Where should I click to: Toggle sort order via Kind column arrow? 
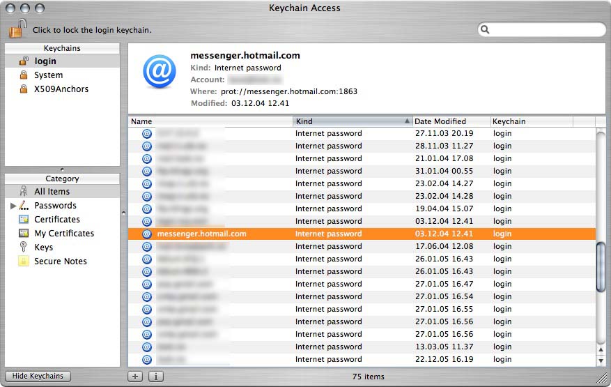[x=407, y=121]
